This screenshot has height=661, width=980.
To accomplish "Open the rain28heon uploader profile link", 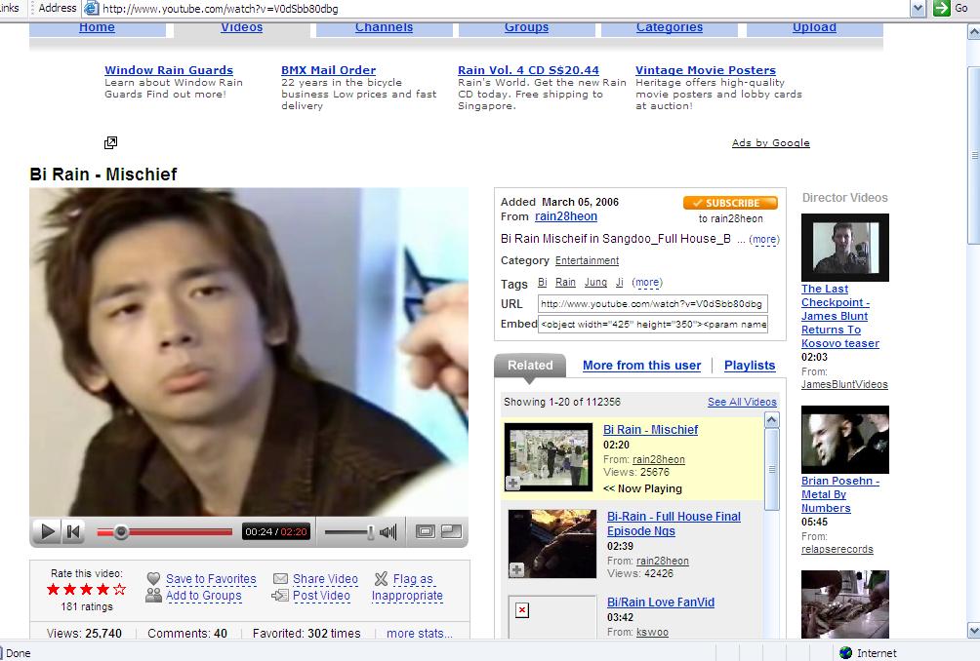I will tap(565, 216).
